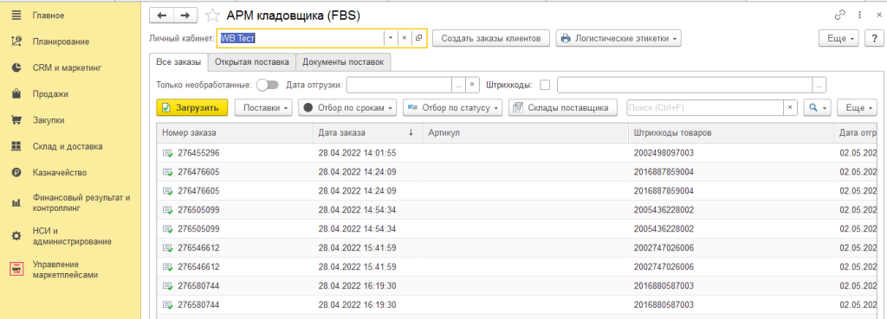This screenshot has width=887, height=319.
Task: Open Управление маркетплейсами sidebar section
Action: click(x=65, y=270)
